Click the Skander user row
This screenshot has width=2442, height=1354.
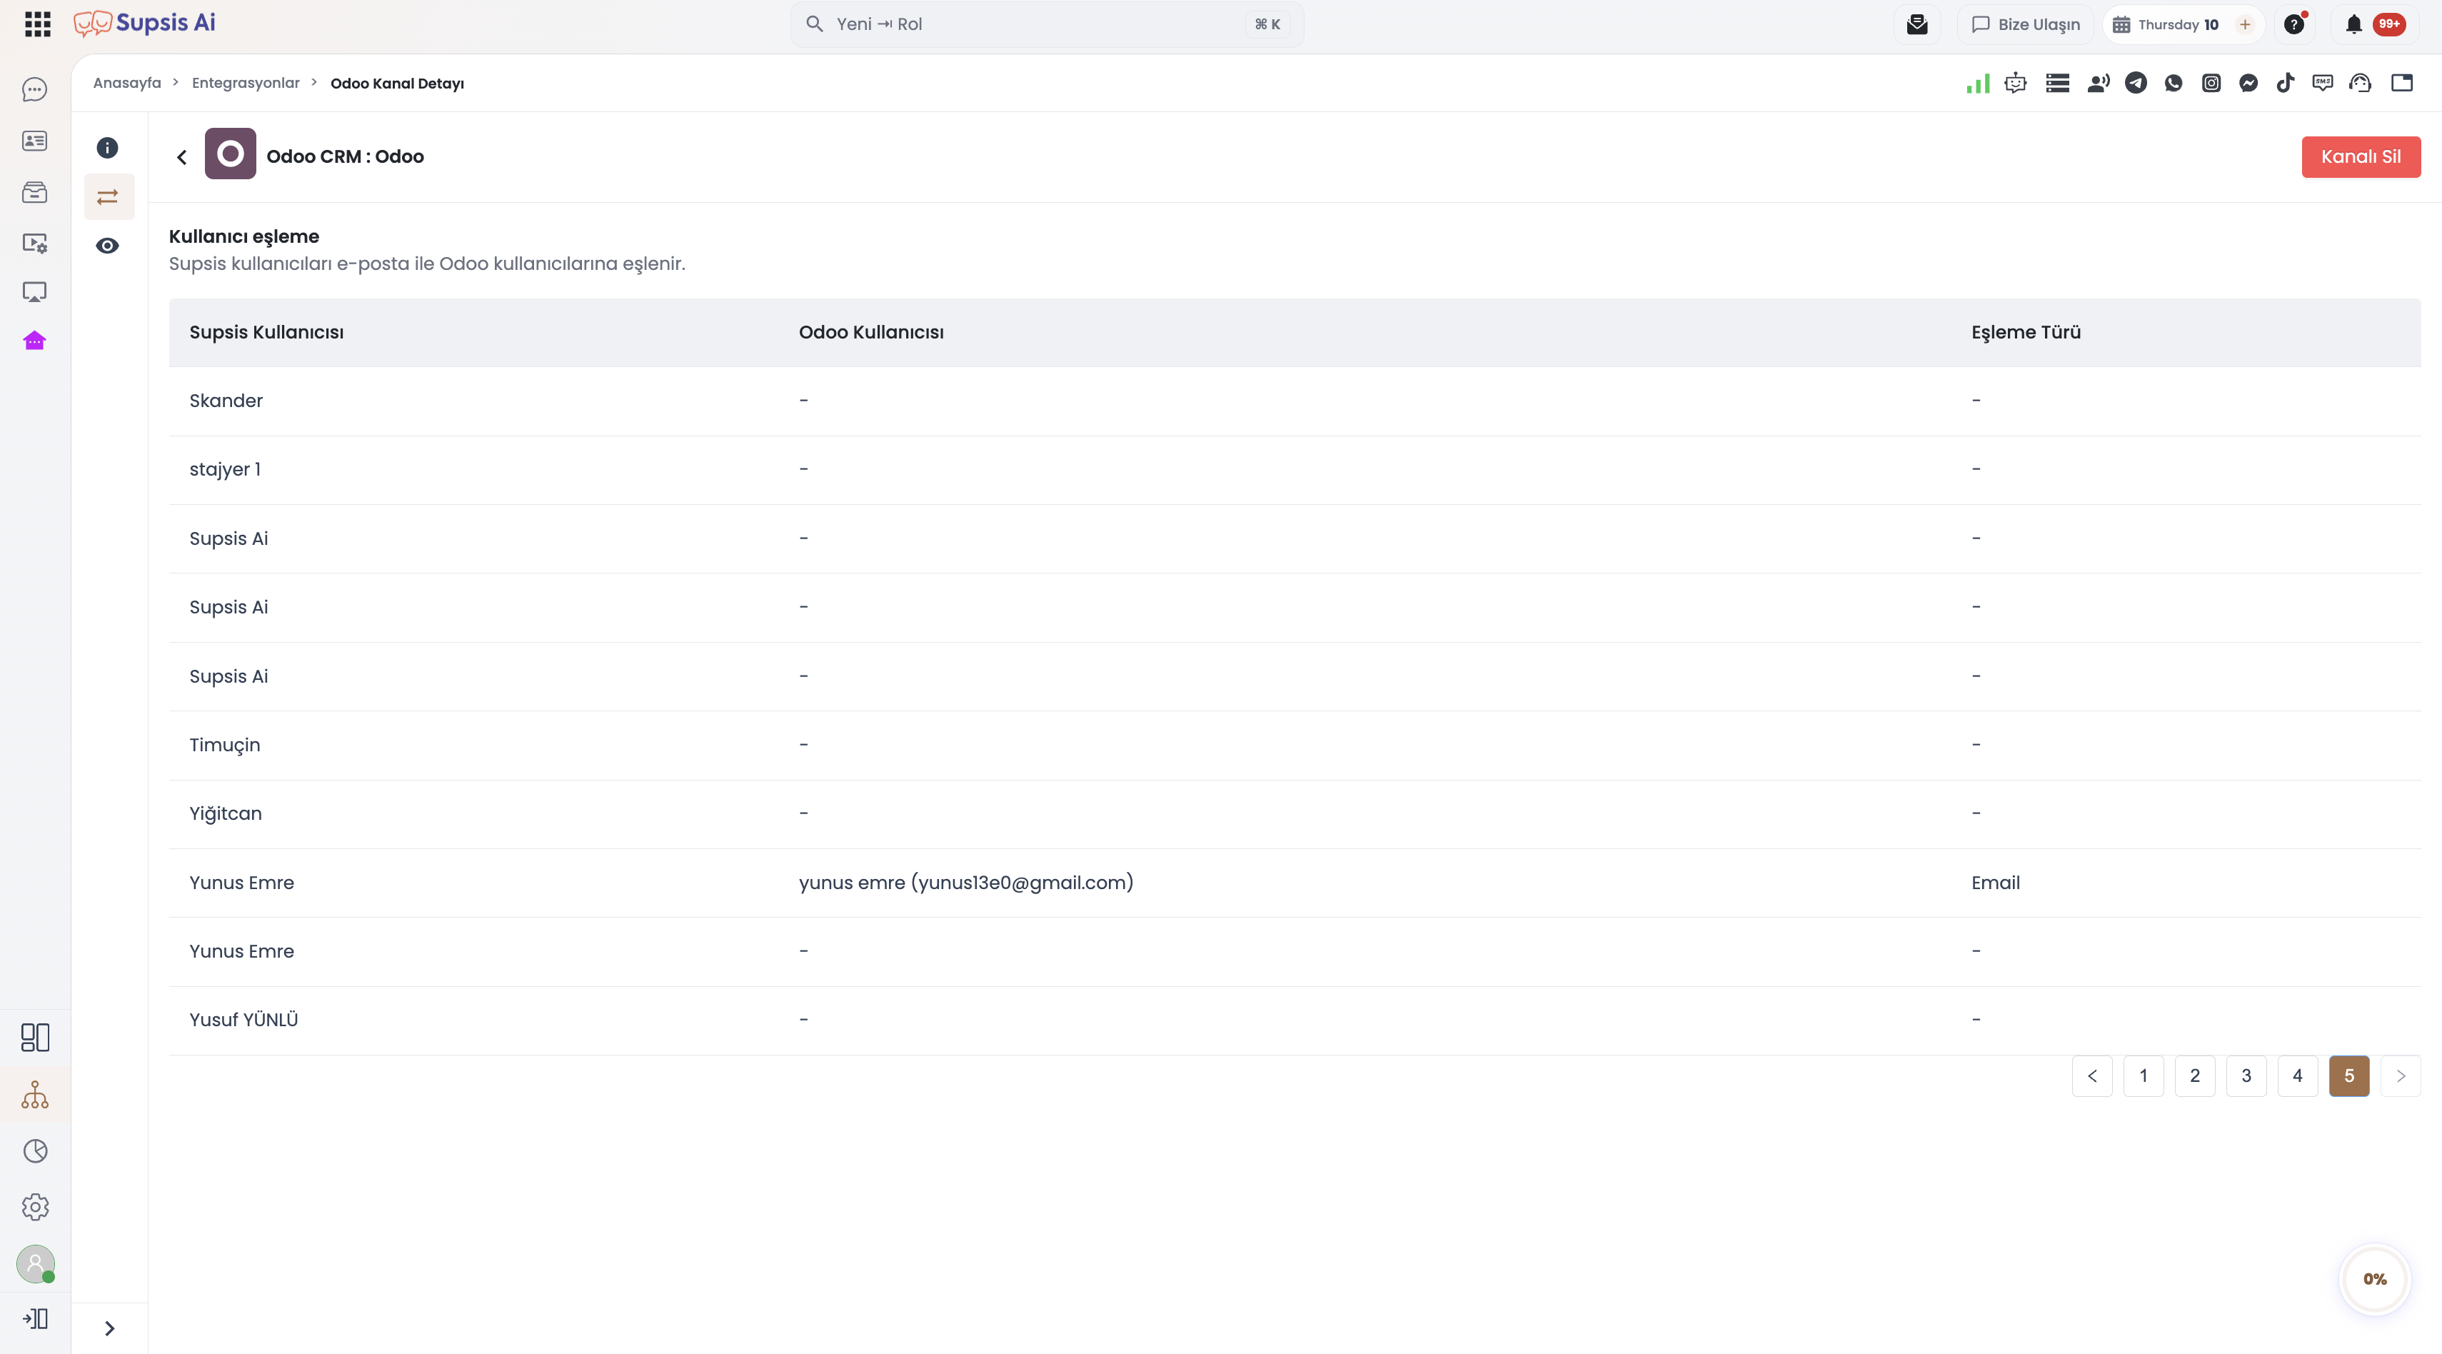[1294, 401]
